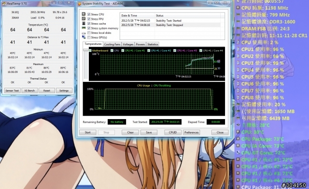The height and width of the screenshot is (189, 309).
Task: Click the Date & Time column header
Action: (x=137, y=15)
